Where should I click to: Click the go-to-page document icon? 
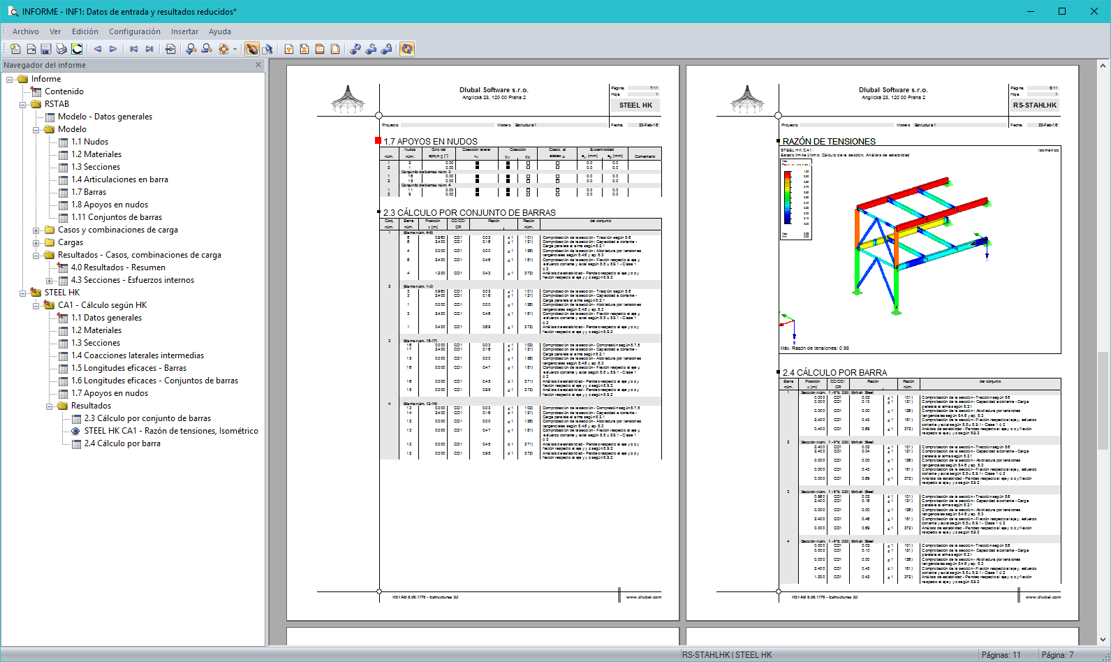click(170, 49)
